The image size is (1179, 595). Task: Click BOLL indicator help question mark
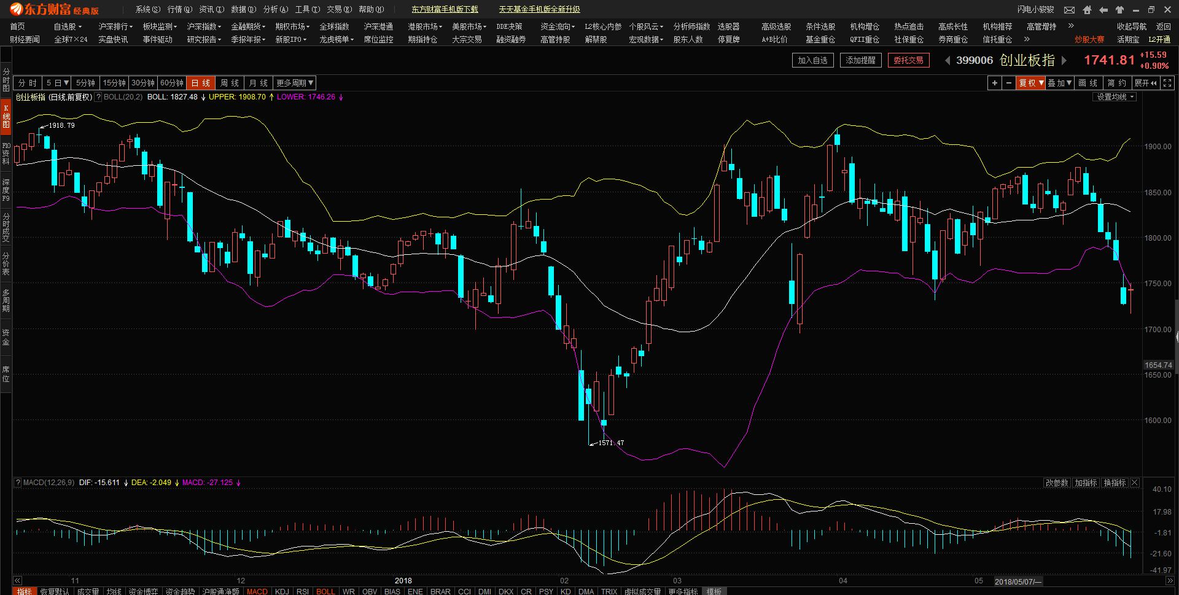coord(98,97)
